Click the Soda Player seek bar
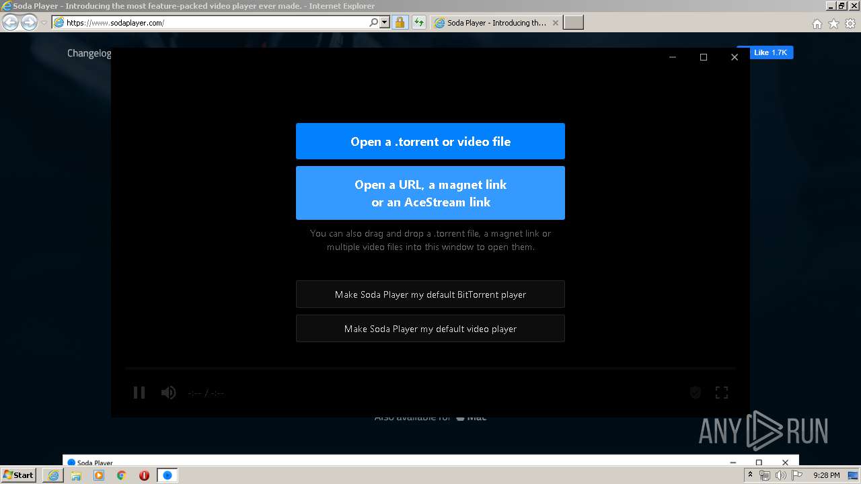This screenshot has width=861, height=484. [x=430, y=368]
